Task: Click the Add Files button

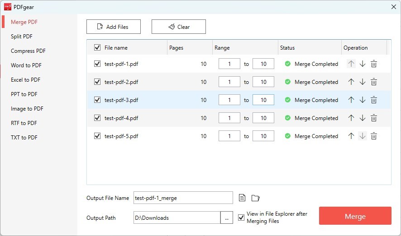Action: coord(114,27)
